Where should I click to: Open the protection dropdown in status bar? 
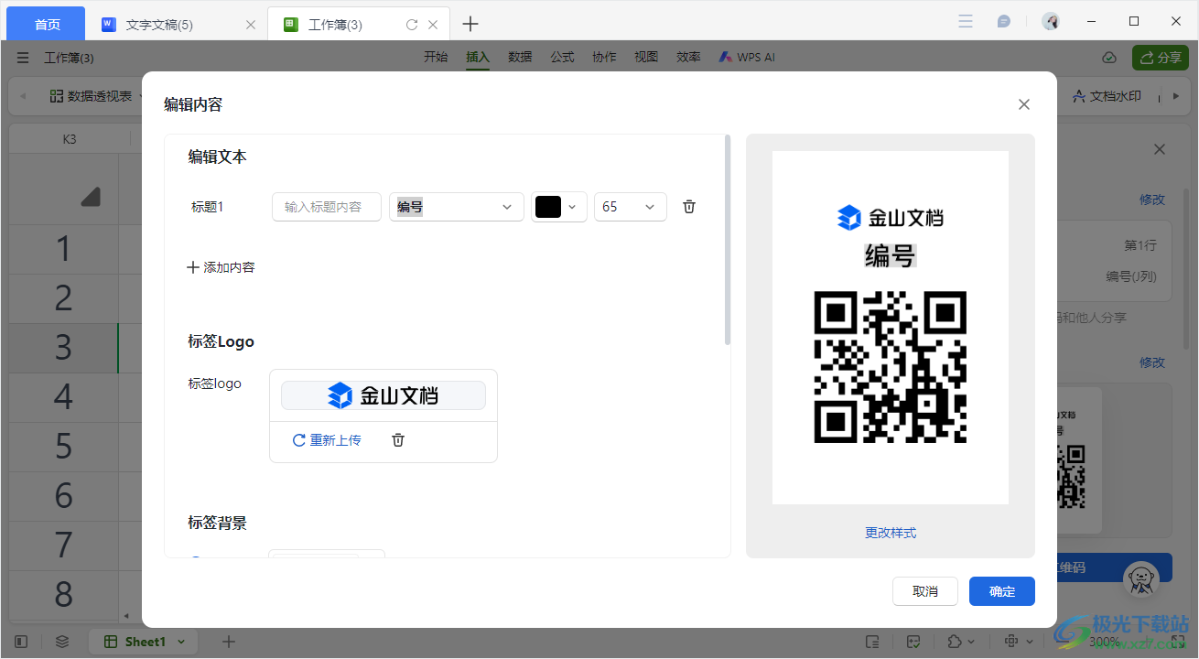[x=960, y=642]
